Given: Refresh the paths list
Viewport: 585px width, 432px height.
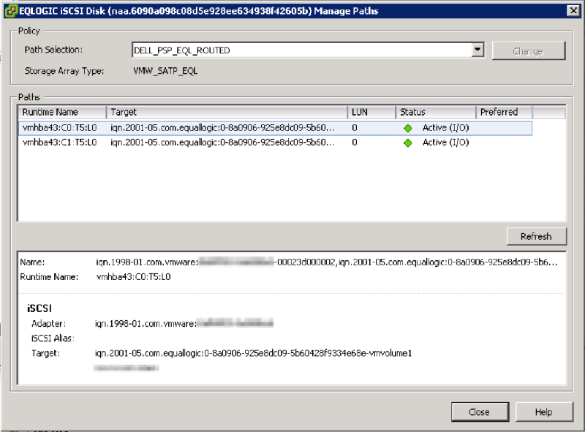Looking at the screenshot, I should 536,236.
